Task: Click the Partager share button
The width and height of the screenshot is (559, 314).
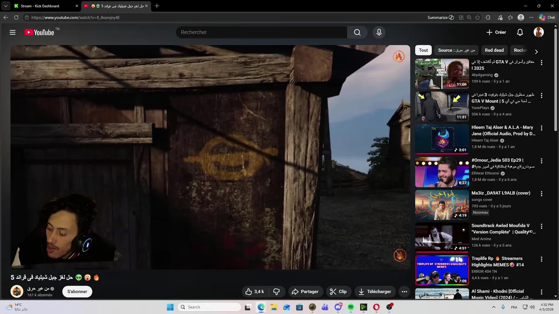Action: click(305, 291)
